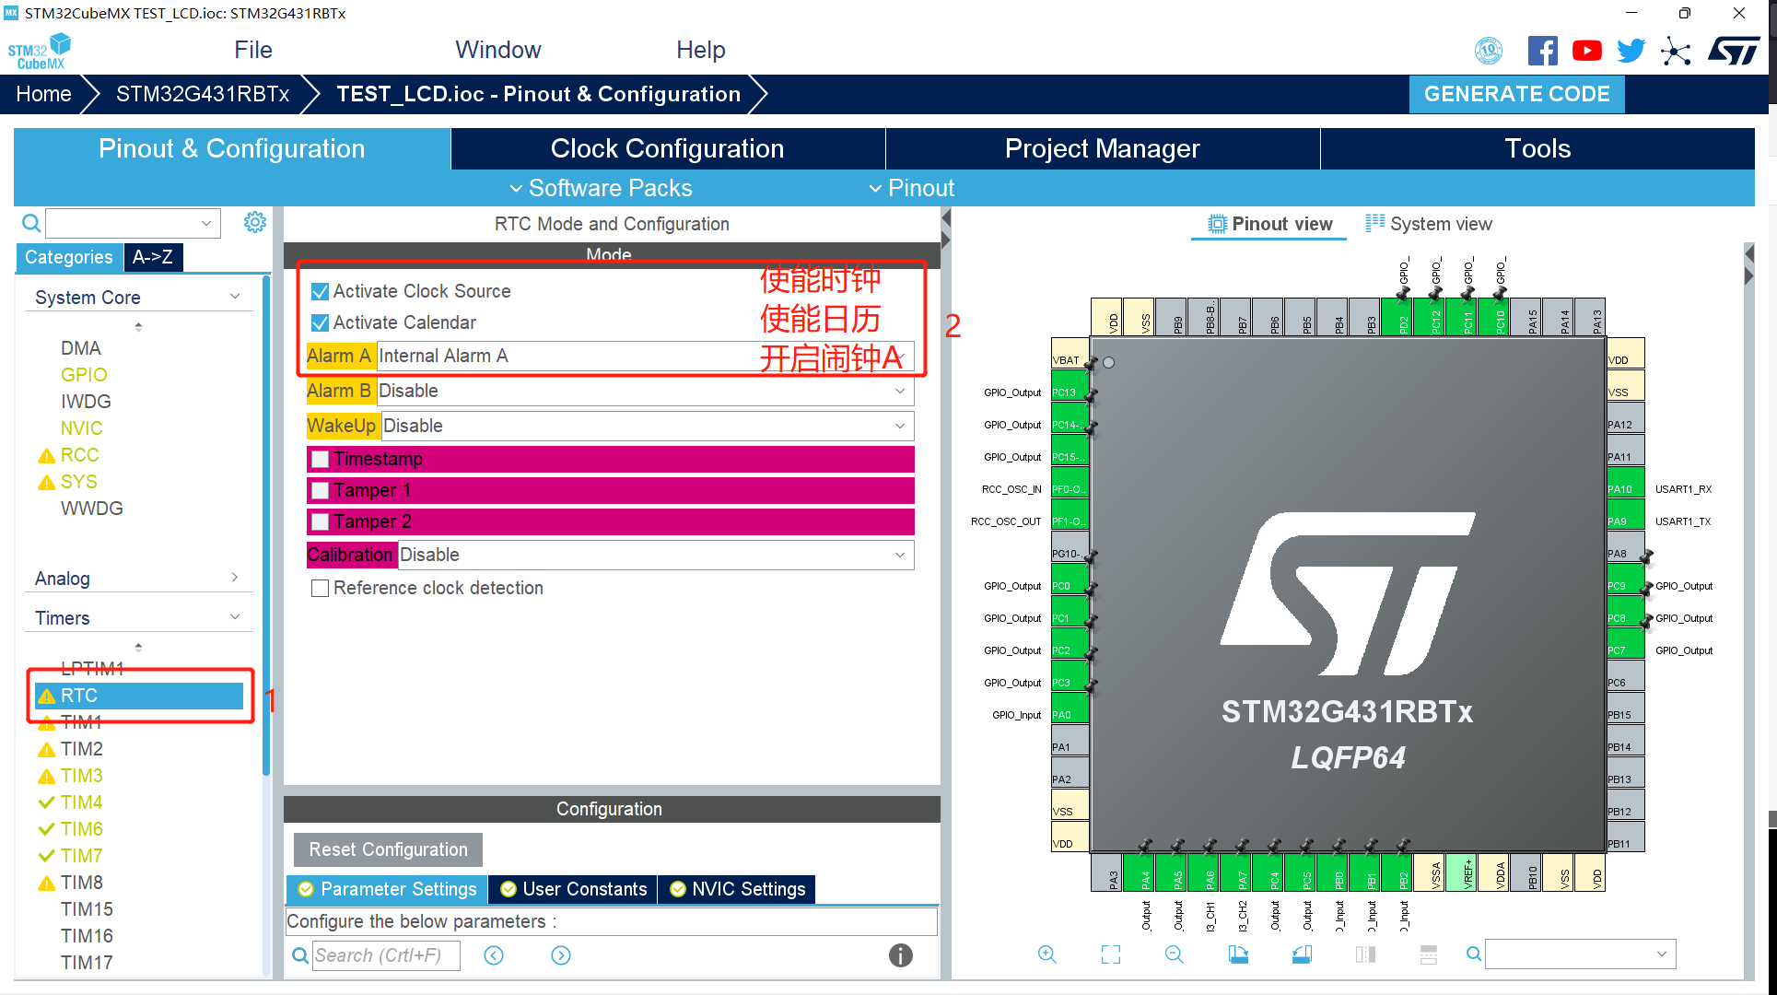Expand the Software Packs menu
This screenshot has width=1777, height=995.
coord(601,188)
